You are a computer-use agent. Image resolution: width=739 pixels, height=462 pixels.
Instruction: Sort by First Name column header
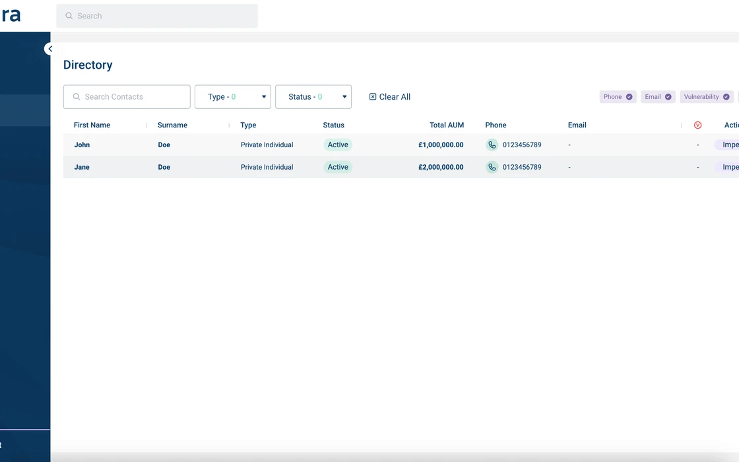tap(92, 125)
